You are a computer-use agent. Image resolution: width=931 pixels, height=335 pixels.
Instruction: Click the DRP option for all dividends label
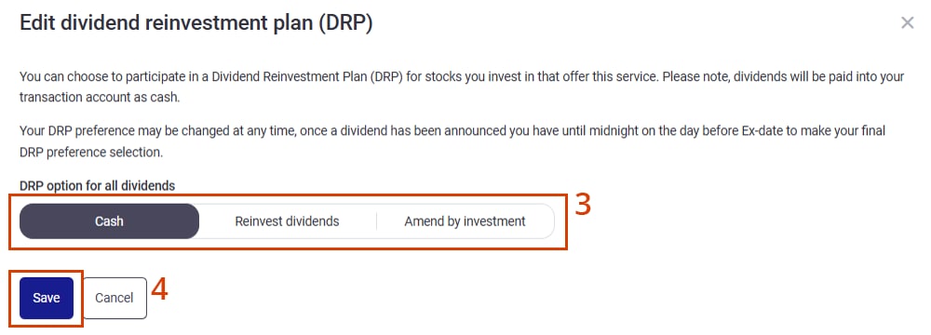click(x=98, y=186)
